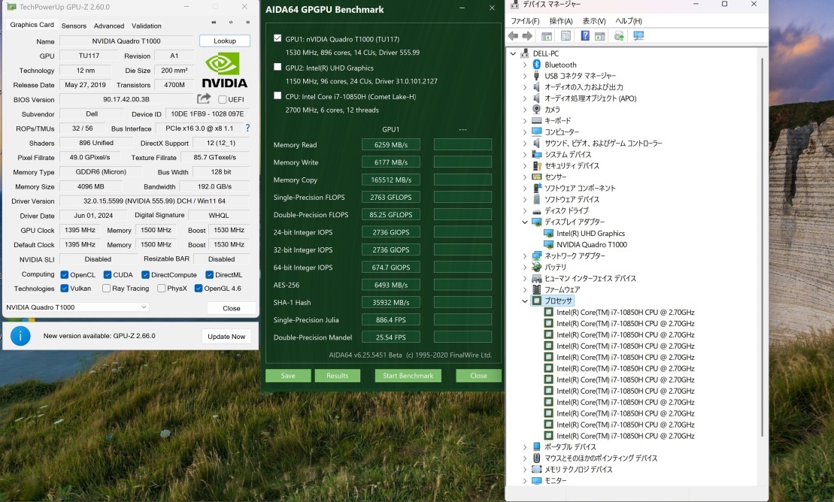
Task: Click the Memory Copy value 165512 MB/s
Action: [x=390, y=180]
